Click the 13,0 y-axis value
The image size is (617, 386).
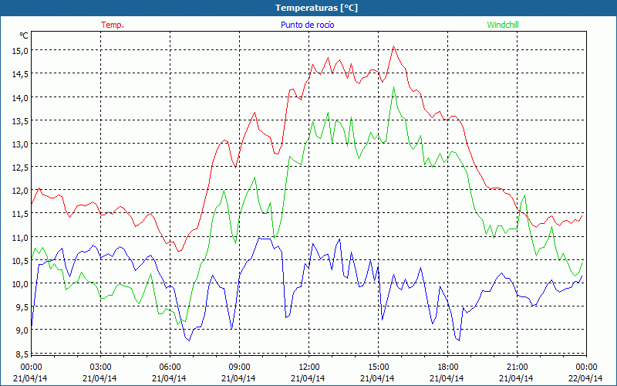tap(20, 144)
